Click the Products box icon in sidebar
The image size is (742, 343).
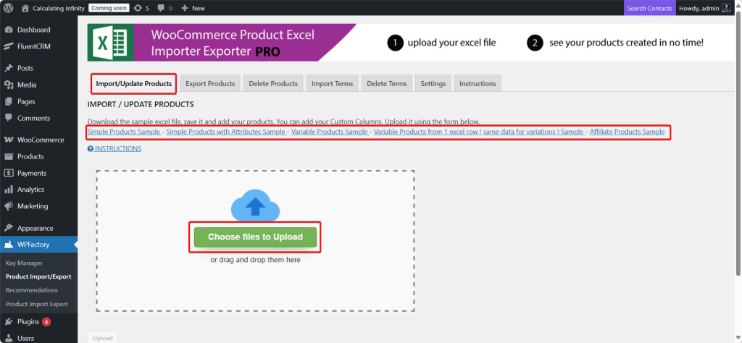(9, 156)
